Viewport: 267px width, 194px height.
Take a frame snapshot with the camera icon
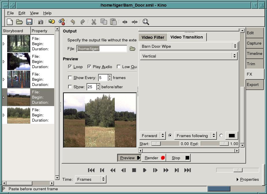40,22
